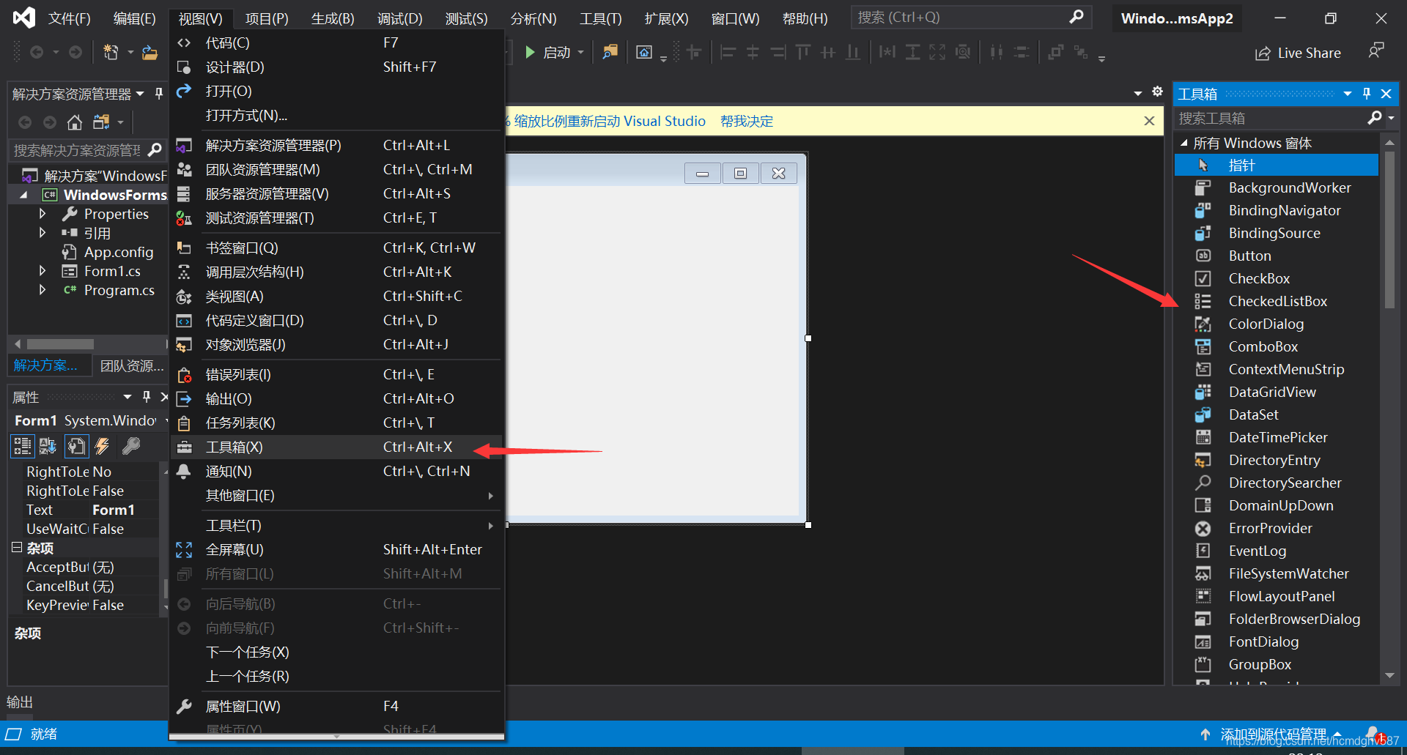Click the Button control icon in Toolbox
This screenshot has height=755, width=1407.
pos(1203,256)
